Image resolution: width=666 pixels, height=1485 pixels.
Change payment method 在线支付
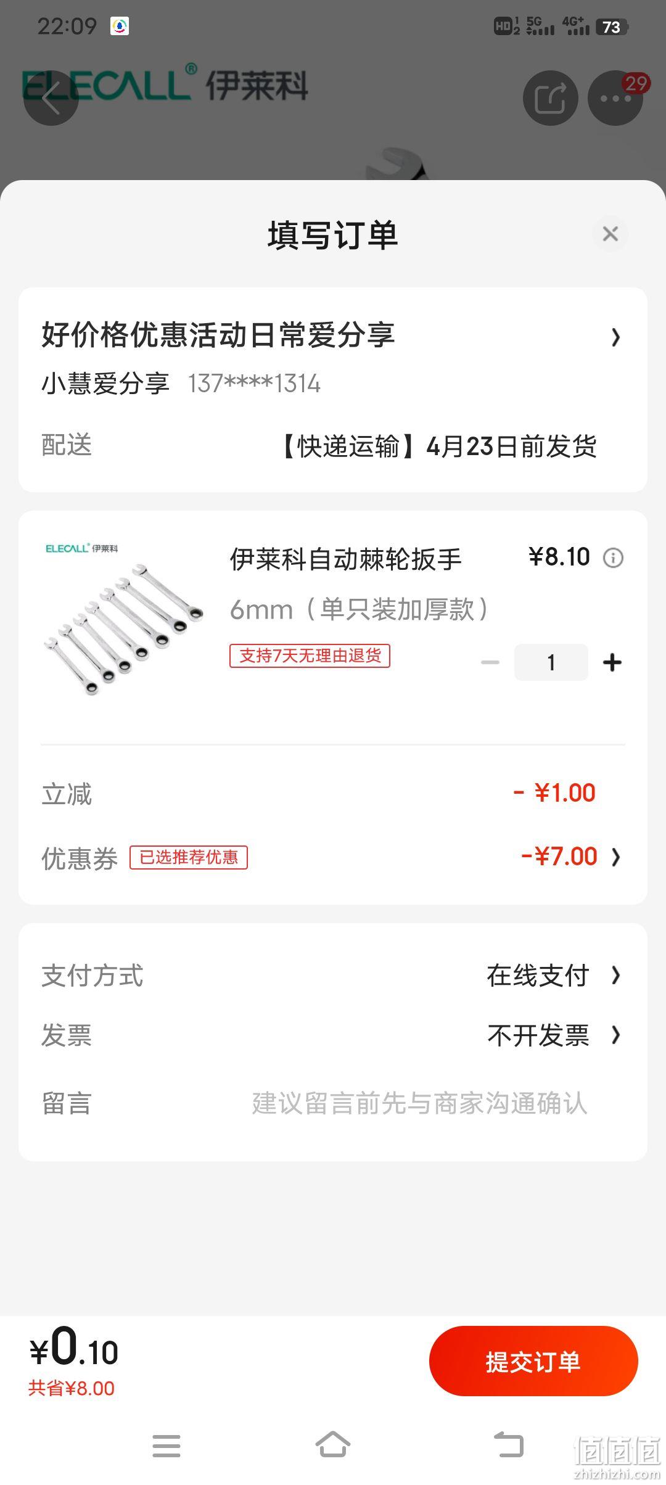[x=554, y=976]
